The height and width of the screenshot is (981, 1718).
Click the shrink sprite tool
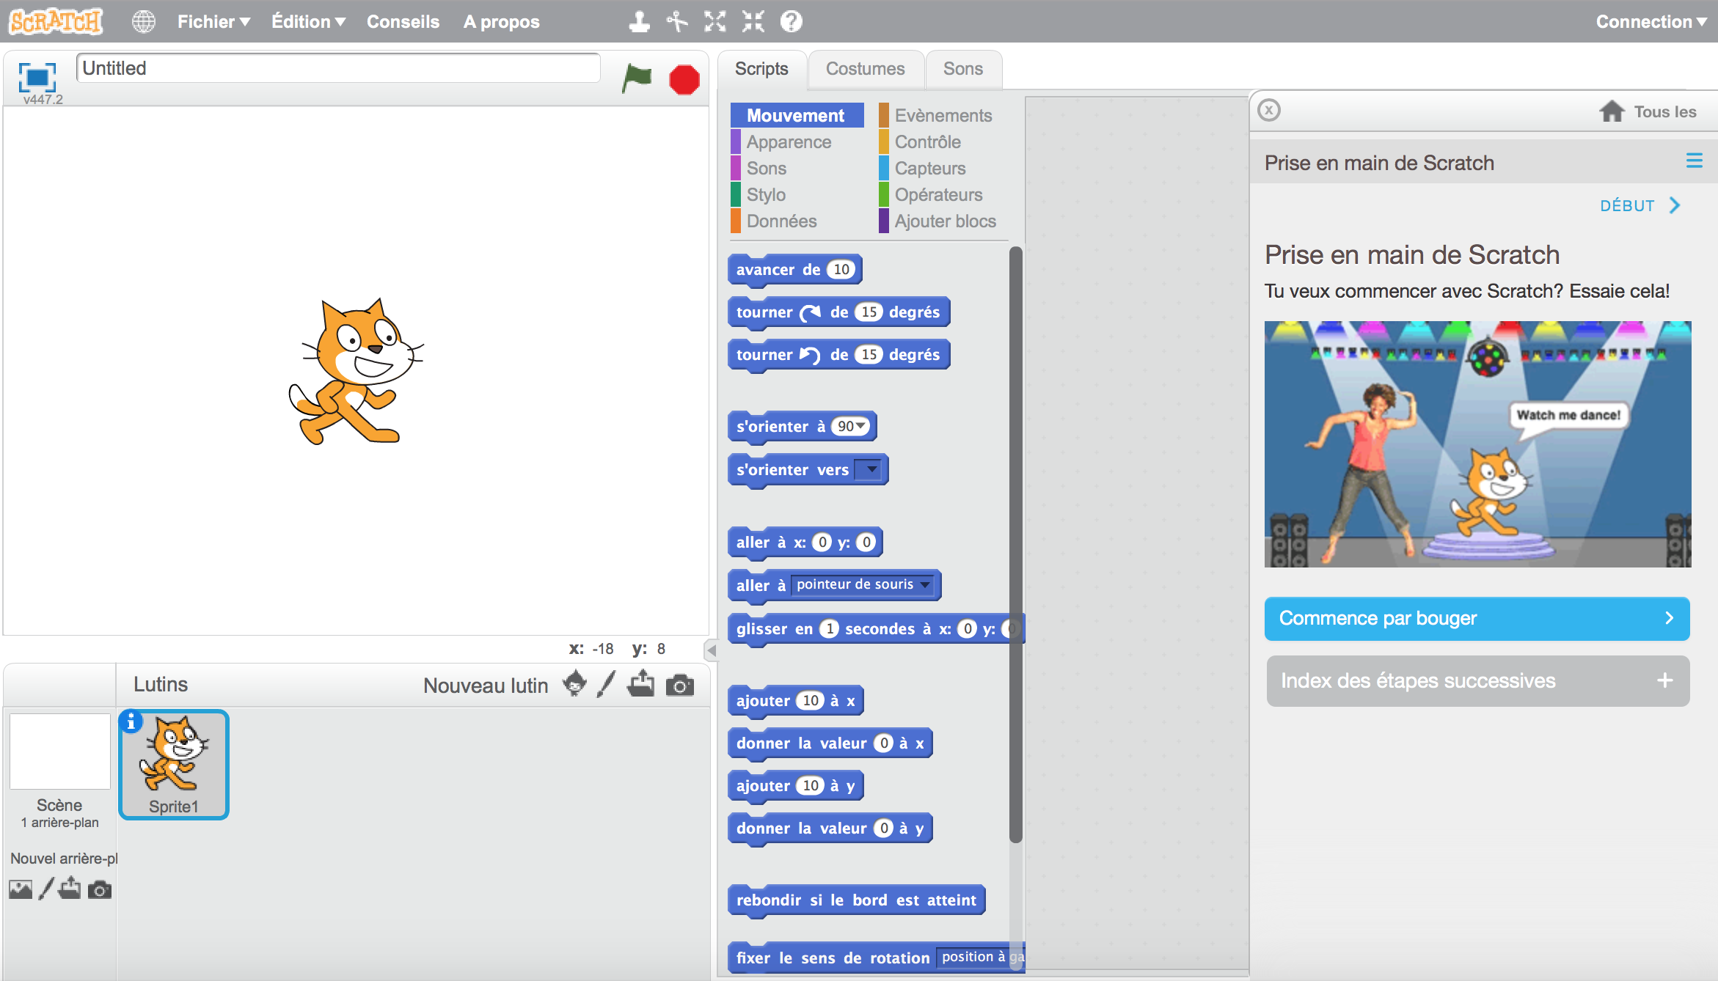pos(753,22)
